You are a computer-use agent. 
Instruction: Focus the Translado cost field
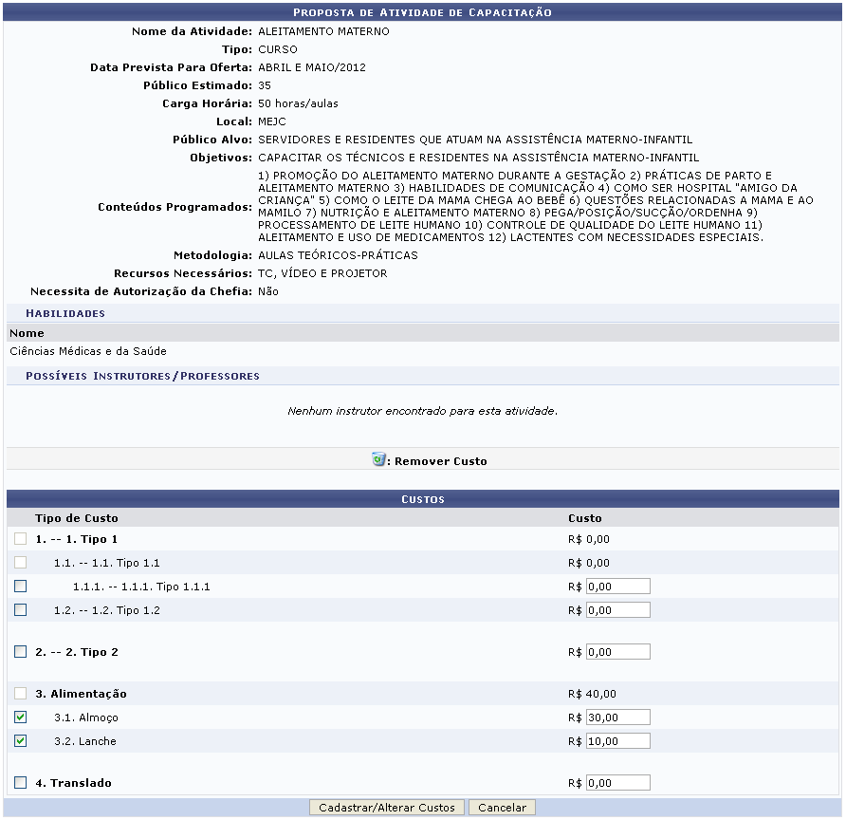click(617, 783)
